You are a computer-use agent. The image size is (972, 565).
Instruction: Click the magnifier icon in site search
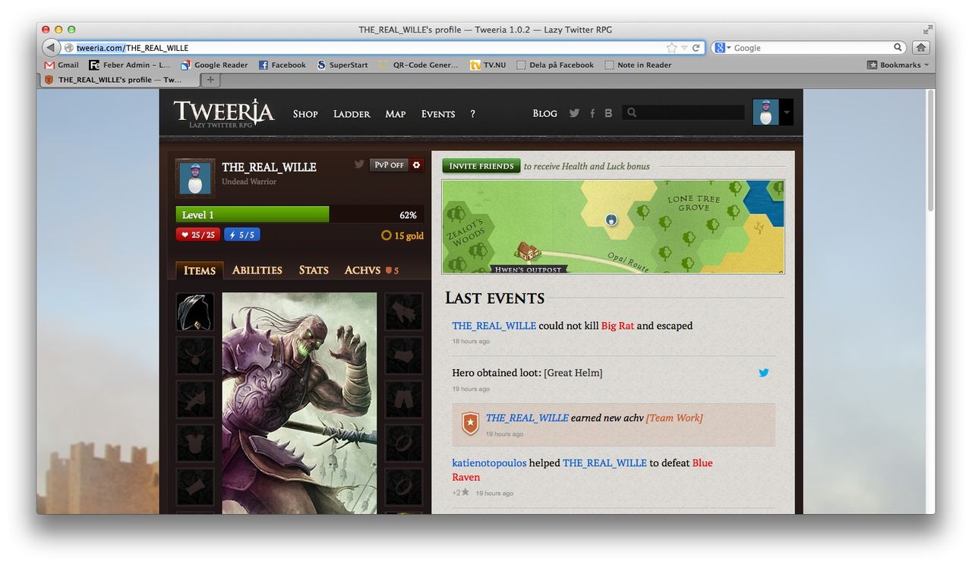[x=631, y=112]
